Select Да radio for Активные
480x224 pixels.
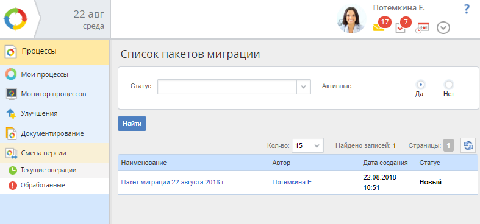click(x=421, y=85)
